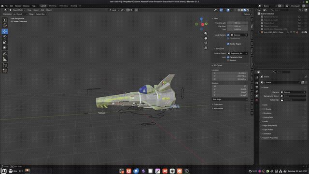Switch to the UV Editing workspace tab
Screen dimensions: 309x174
point(63,6)
